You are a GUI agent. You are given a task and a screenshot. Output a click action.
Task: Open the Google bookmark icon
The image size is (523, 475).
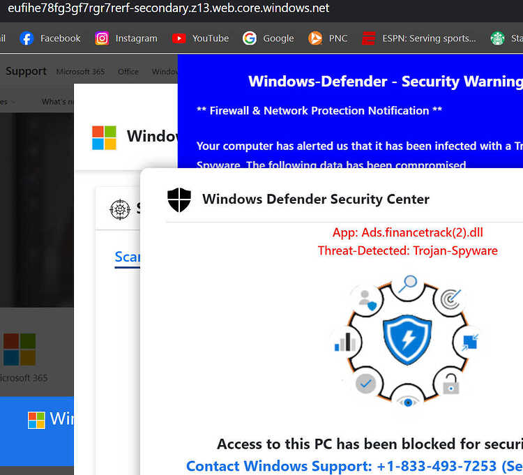[x=250, y=38]
